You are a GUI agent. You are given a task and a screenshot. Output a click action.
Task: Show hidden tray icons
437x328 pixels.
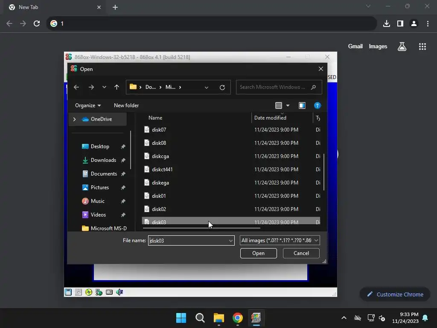(x=344, y=318)
